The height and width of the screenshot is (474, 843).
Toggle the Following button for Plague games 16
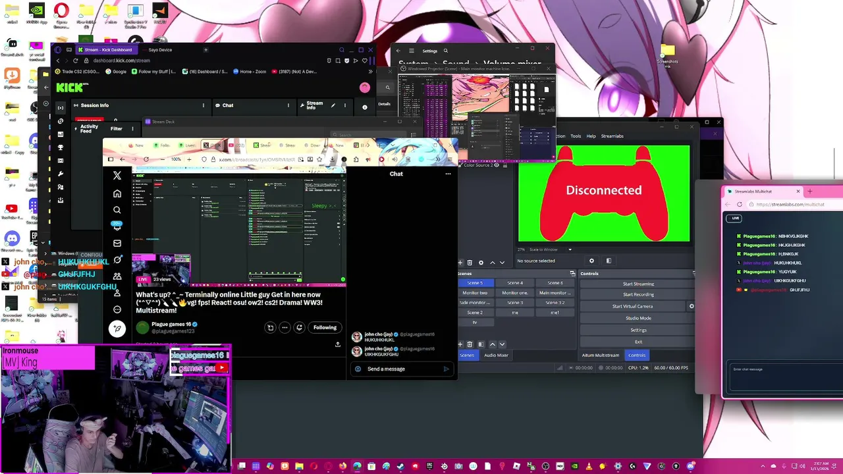325,327
